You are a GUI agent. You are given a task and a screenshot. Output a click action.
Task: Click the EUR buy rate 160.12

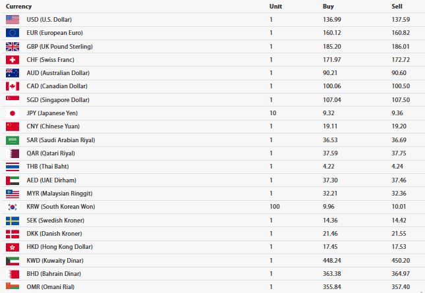(x=332, y=32)
